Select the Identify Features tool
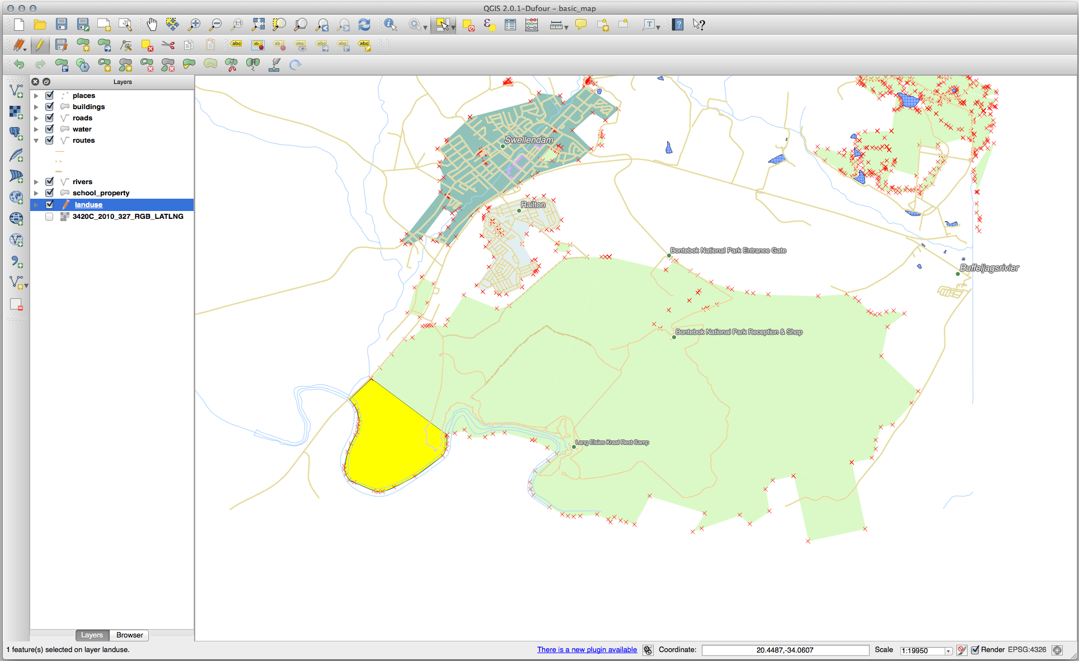 click(389, 25)
